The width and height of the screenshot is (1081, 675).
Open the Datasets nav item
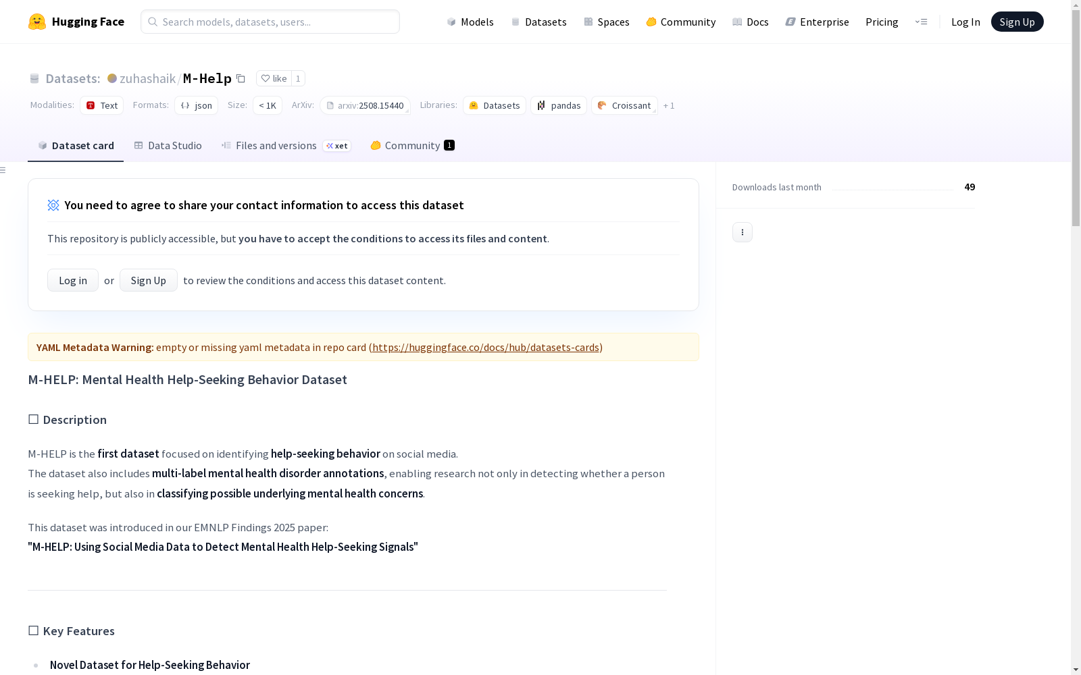tap(538, 22)
